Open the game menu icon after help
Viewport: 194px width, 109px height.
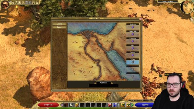[x=37, y=2]
